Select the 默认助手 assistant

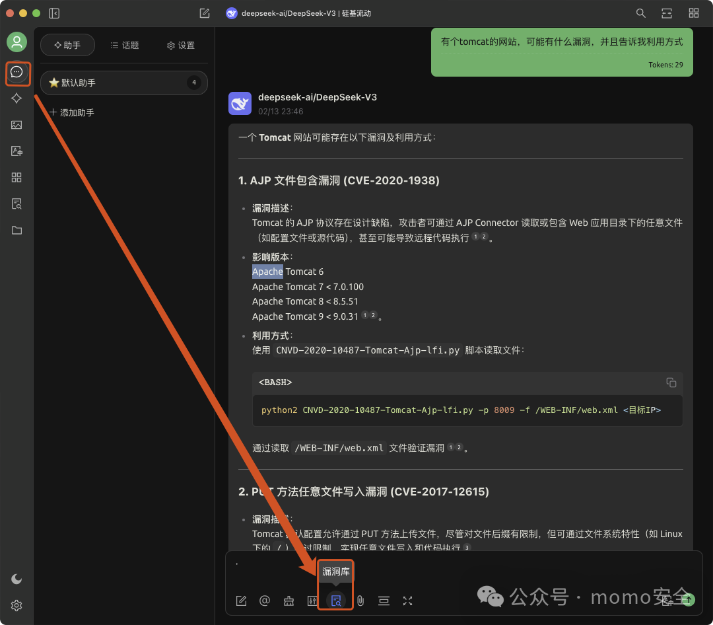[x=124, y=83]
